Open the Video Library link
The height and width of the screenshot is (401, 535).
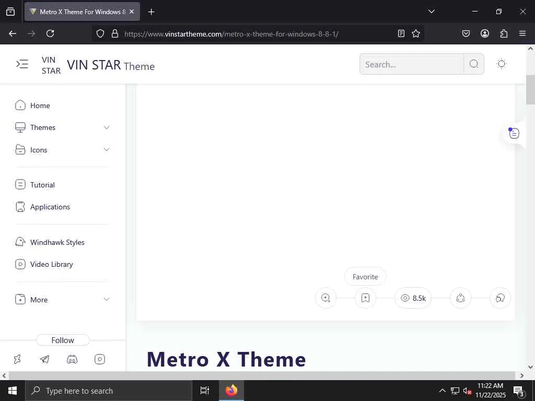(x=52, y=264)
